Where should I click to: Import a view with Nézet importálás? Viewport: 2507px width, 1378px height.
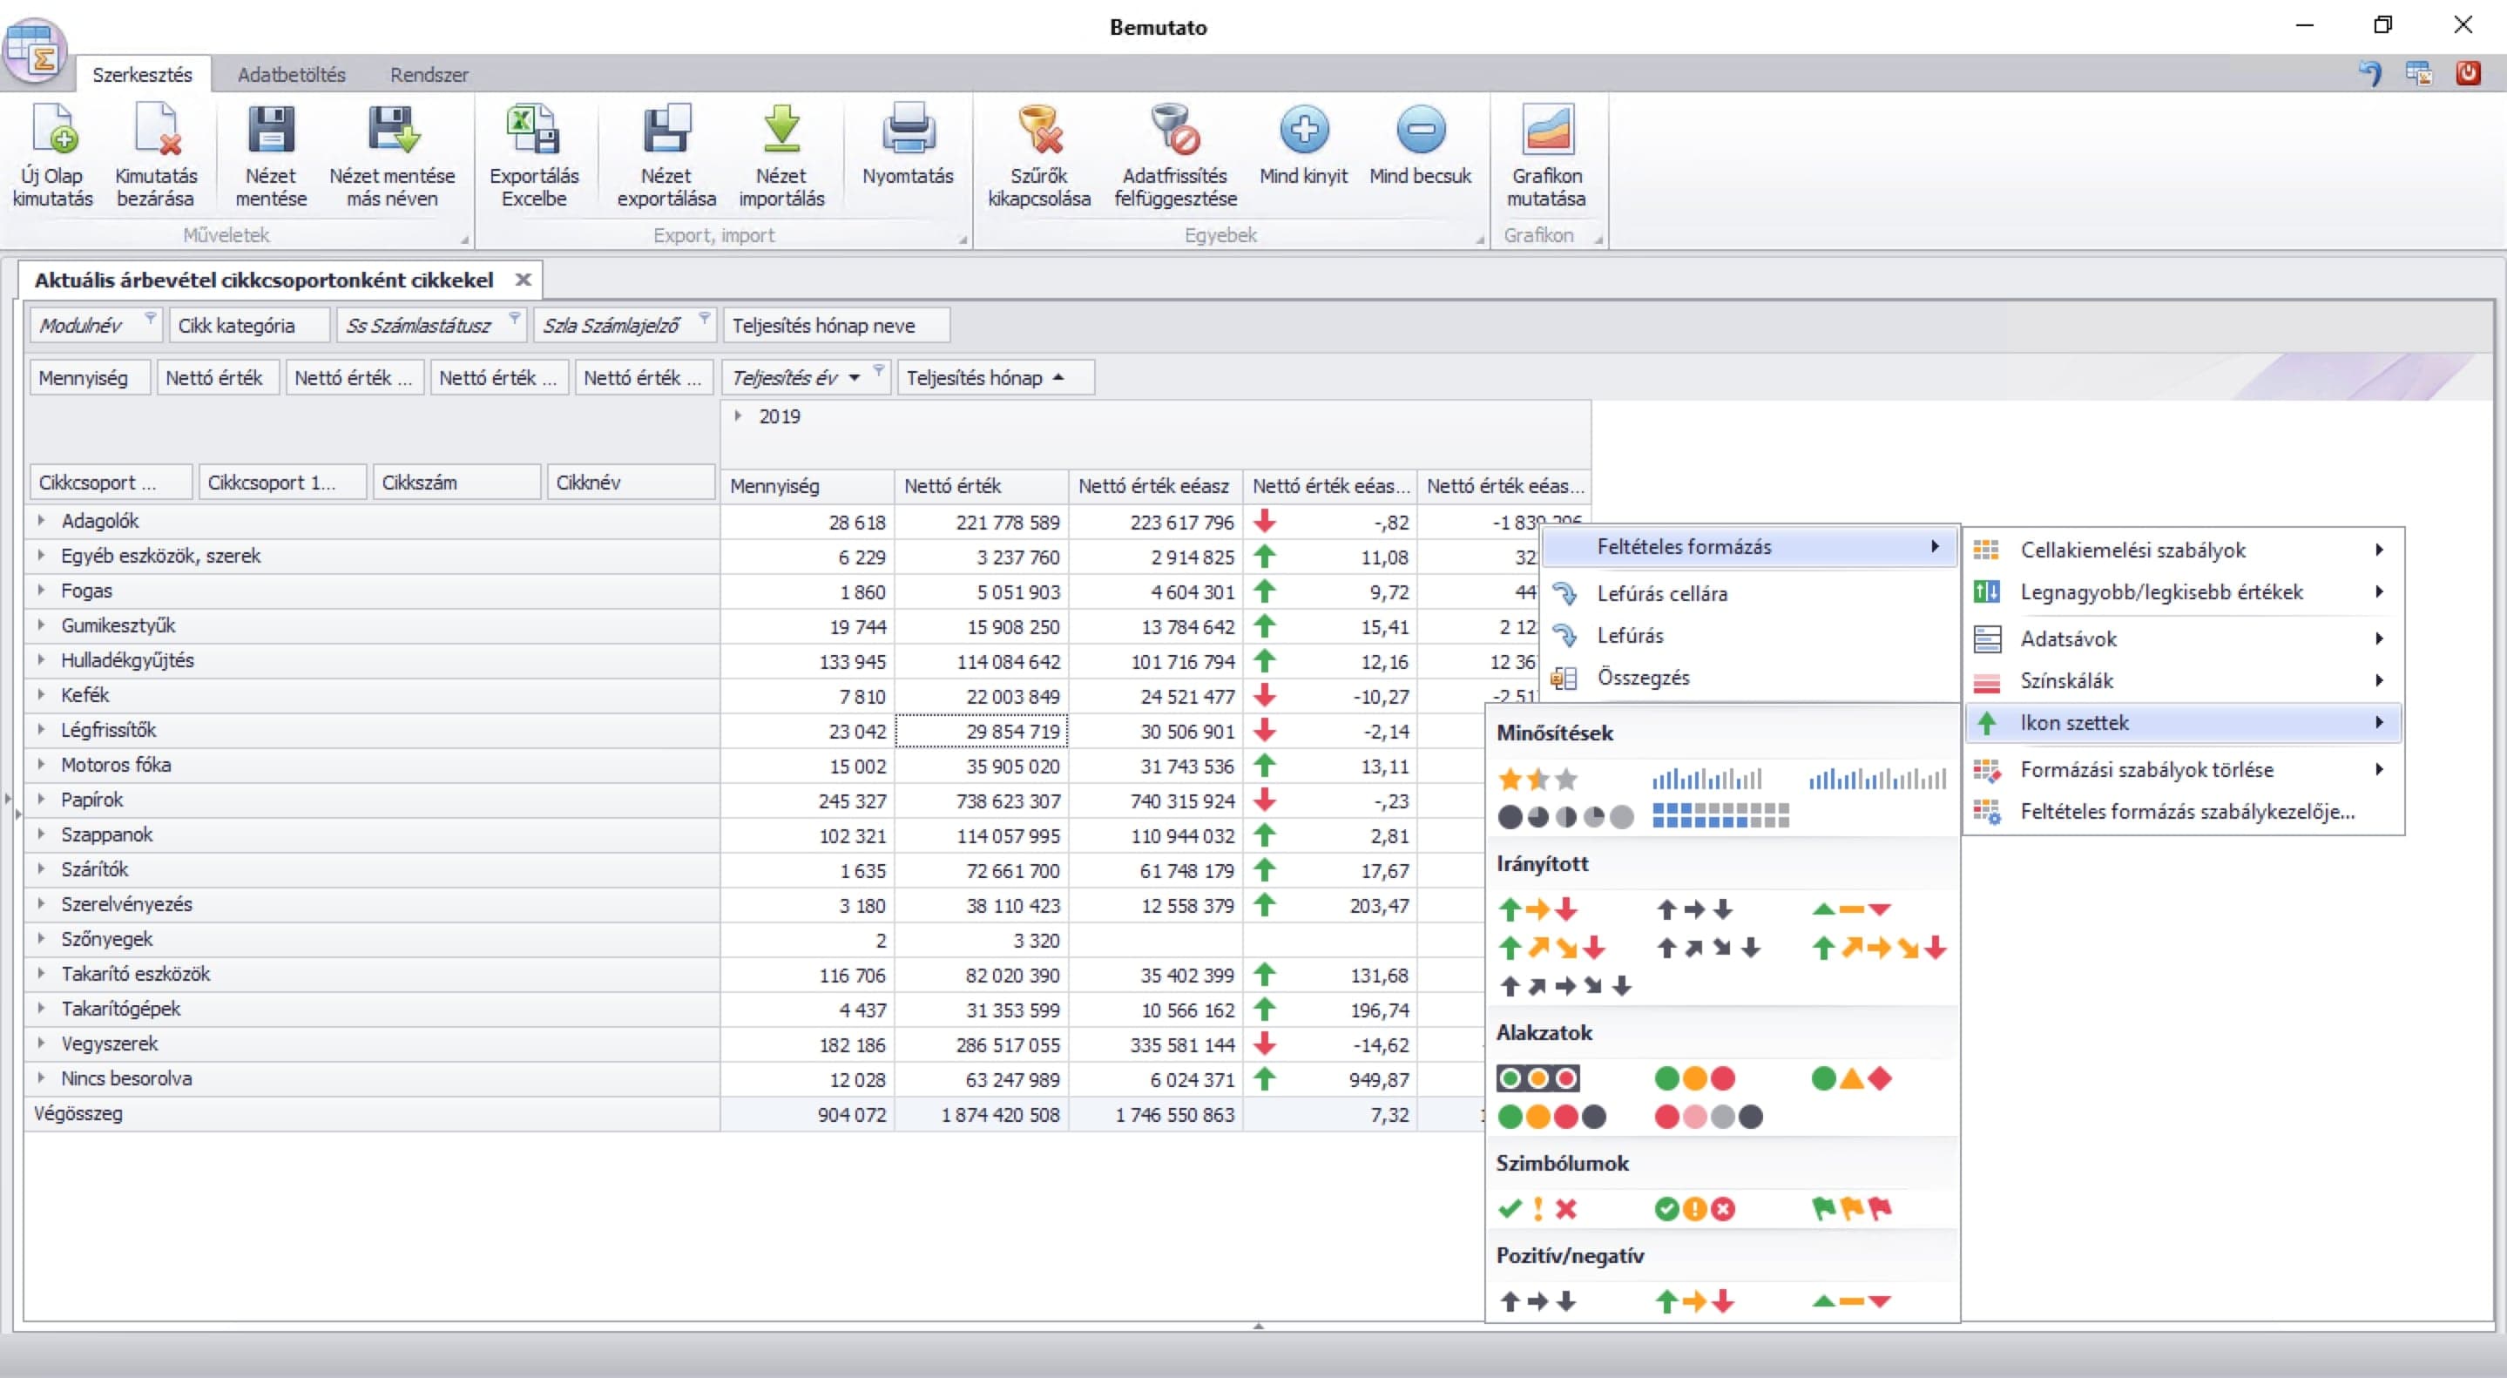coord(781,156)
